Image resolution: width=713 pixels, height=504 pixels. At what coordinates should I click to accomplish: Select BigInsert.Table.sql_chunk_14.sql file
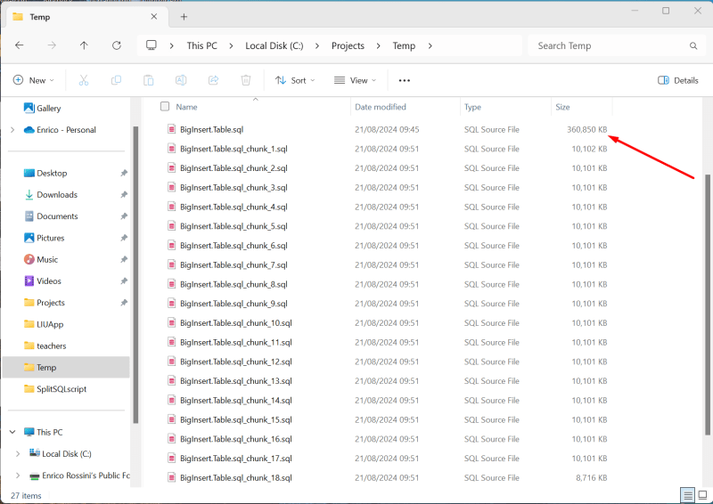[235, 401]
